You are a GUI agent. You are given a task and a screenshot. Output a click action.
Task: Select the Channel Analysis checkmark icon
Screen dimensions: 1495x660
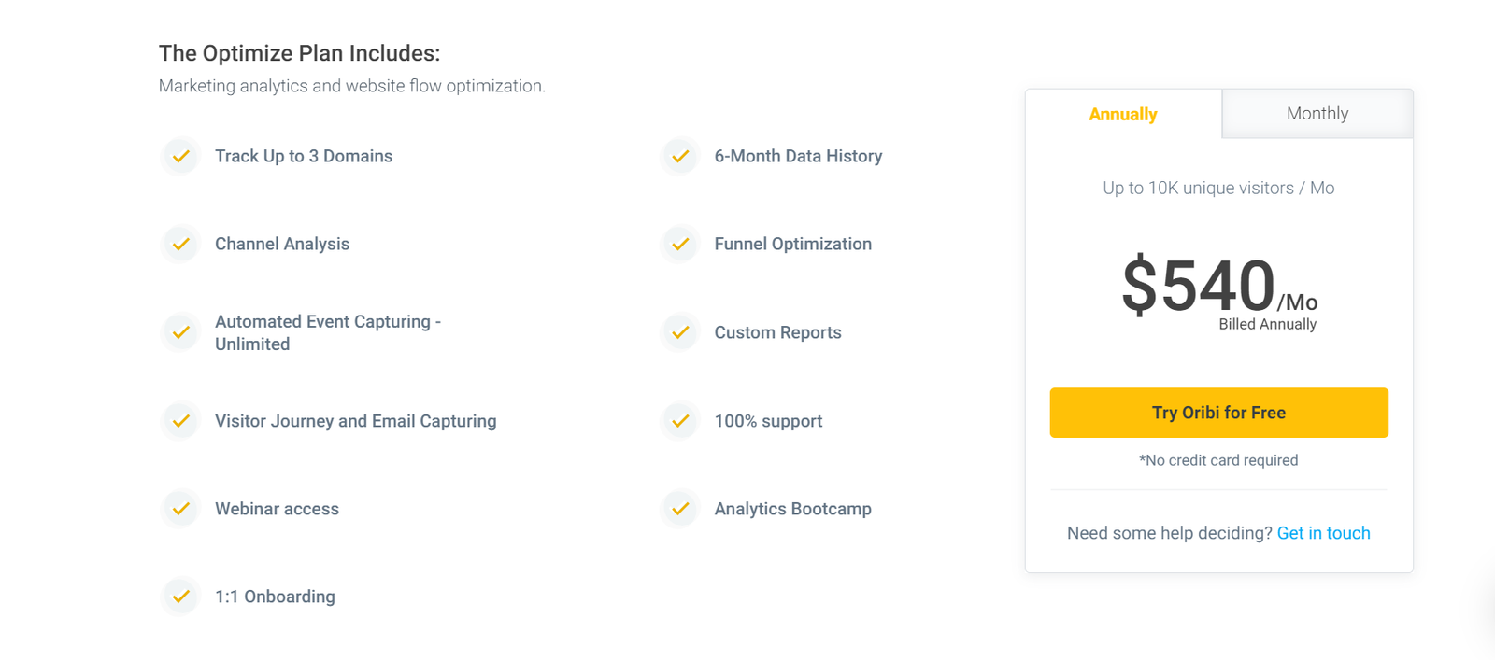click(x=180, y=244)
